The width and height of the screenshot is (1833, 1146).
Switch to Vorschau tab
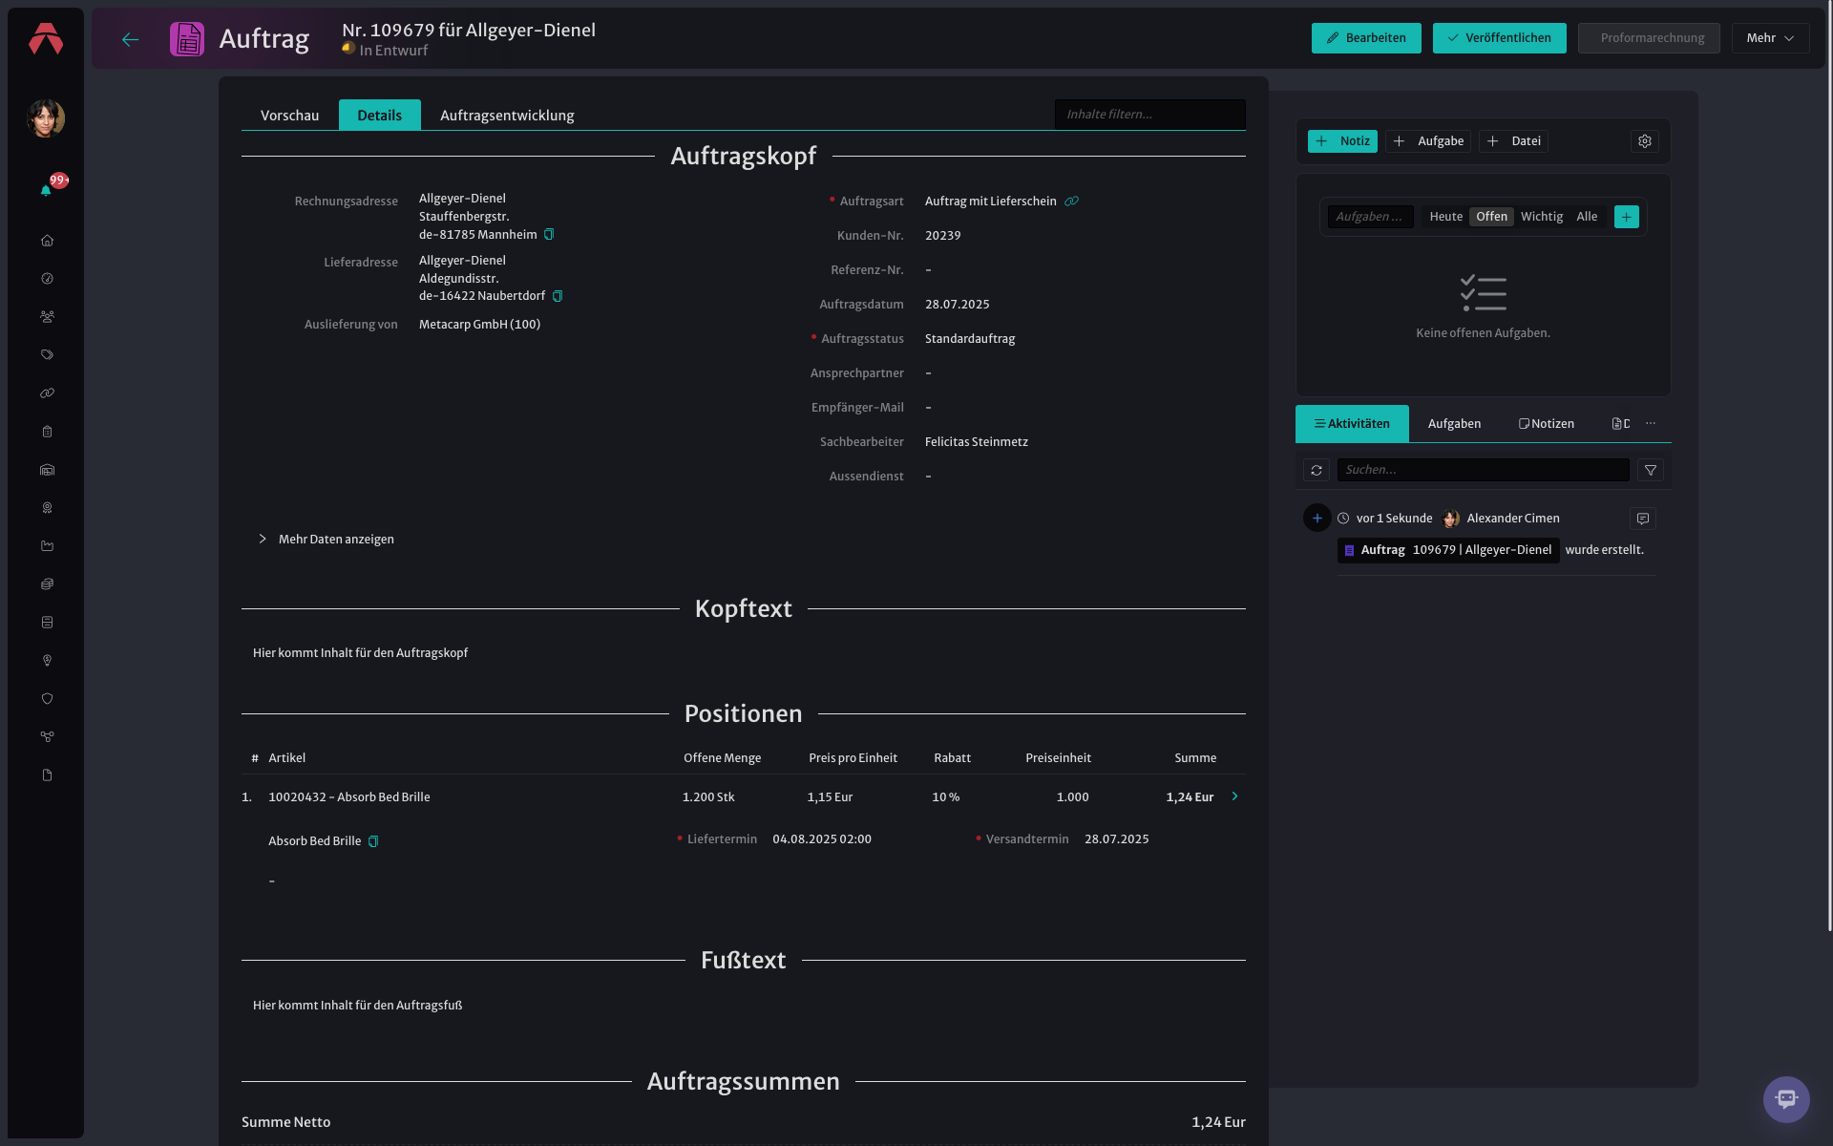290,116
